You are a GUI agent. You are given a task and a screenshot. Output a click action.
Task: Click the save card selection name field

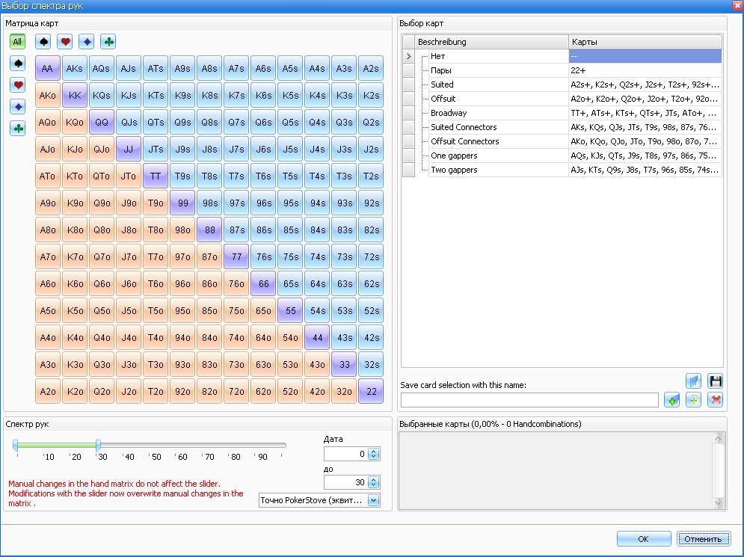click(529, 400)
